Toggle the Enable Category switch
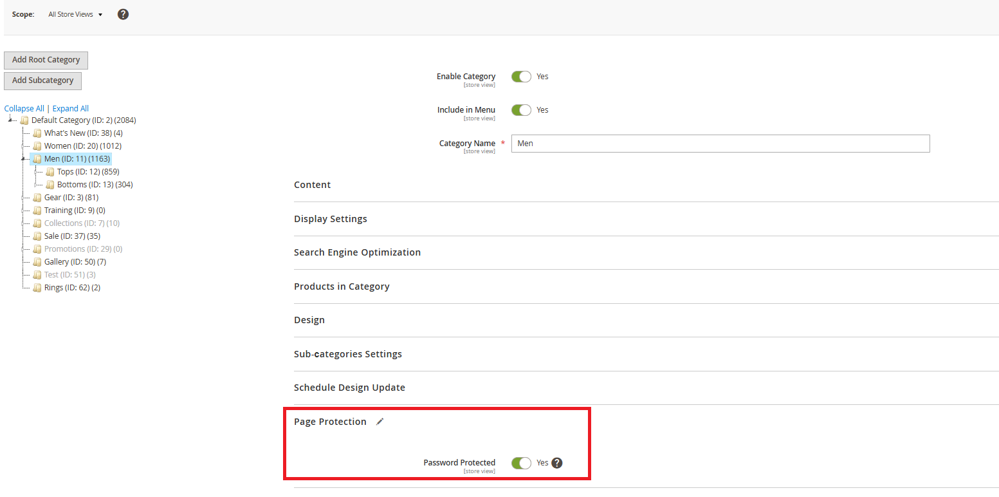The height and width of the screenshot is (497, 999). click(x=521, y=77)
